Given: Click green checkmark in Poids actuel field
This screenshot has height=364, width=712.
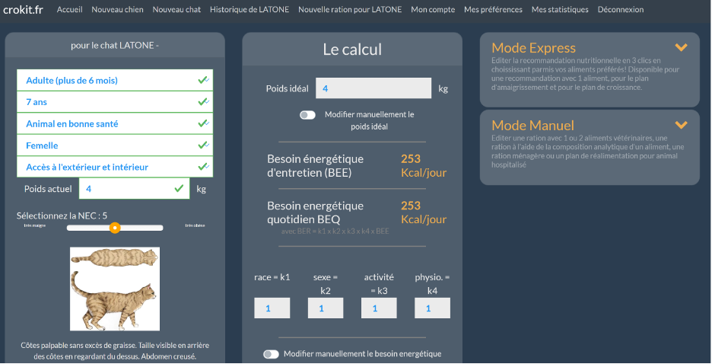Looking at the screenshot, I should point(179,188).
